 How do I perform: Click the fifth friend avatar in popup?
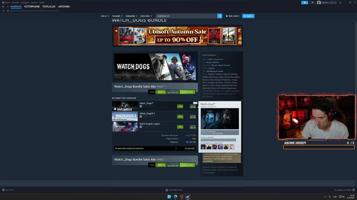pos(226,147)
